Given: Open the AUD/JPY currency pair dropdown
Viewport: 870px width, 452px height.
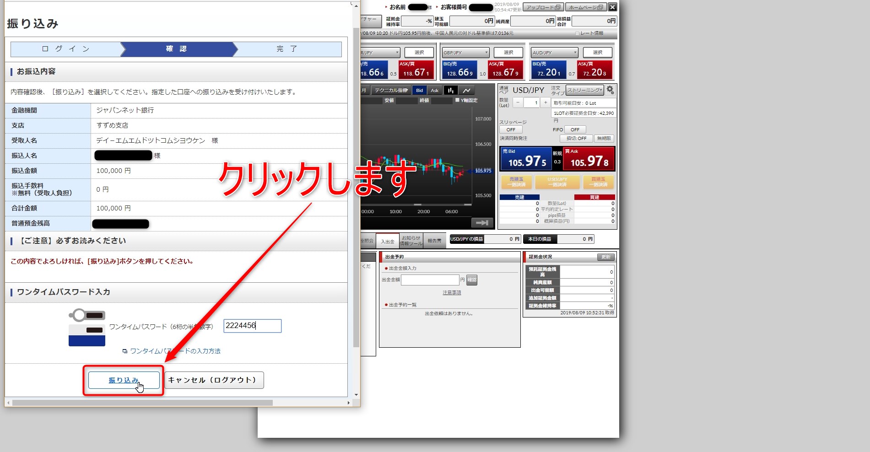Looking at the screenshot, I should pos(554,53).
